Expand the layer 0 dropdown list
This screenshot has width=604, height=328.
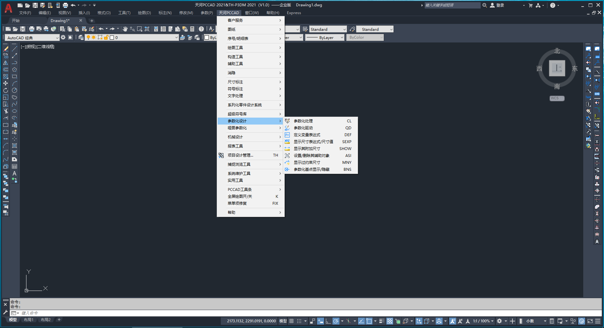[x=176, y=37]
